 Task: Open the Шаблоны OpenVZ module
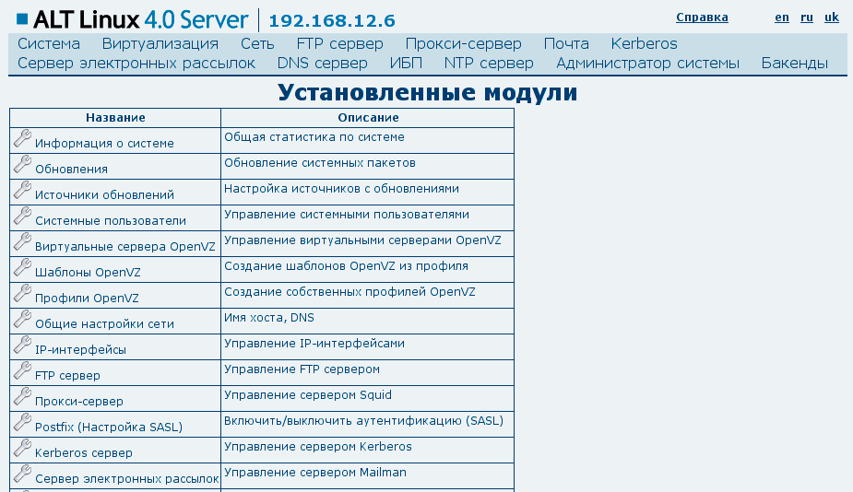[88, 273]
